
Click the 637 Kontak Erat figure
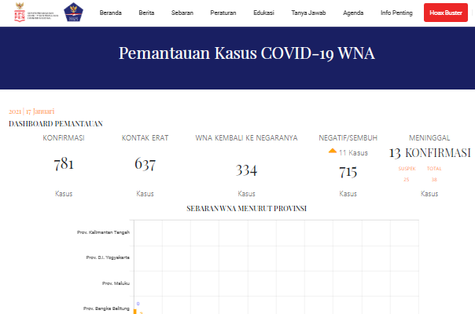click(145, 165)
